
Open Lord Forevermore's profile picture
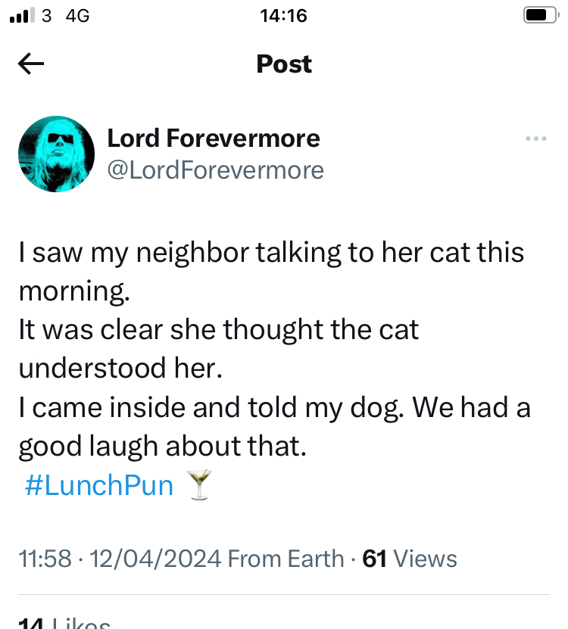tap(56, 154)
